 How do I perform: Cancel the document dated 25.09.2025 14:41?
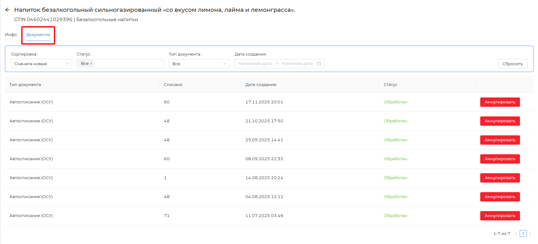point(500,140)
